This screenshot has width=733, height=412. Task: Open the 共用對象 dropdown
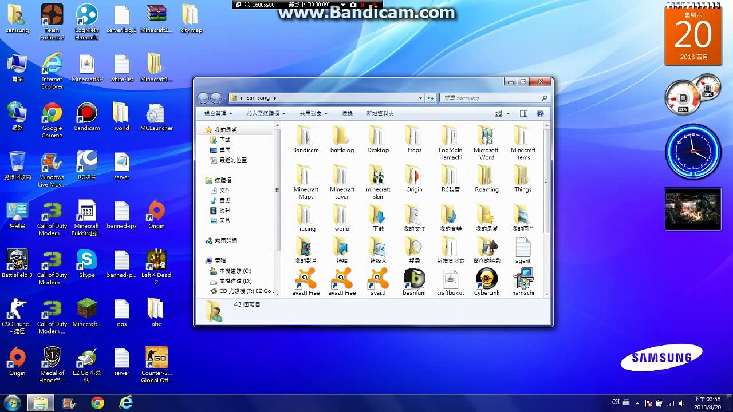314,114
